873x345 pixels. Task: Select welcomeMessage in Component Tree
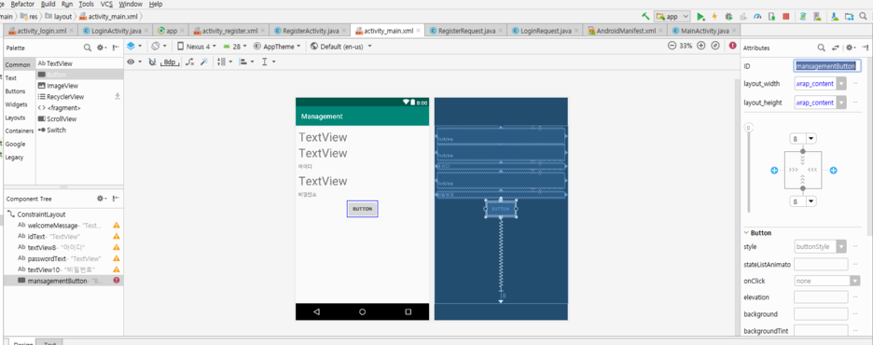63,226
